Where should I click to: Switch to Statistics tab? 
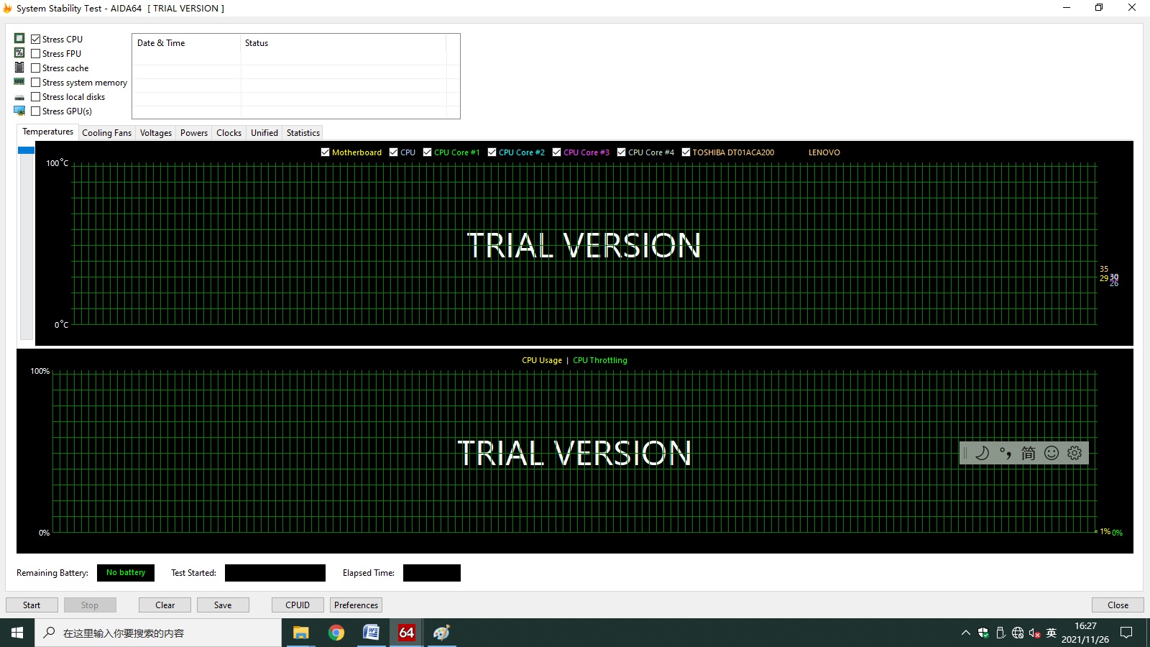(x=303, y=132)
